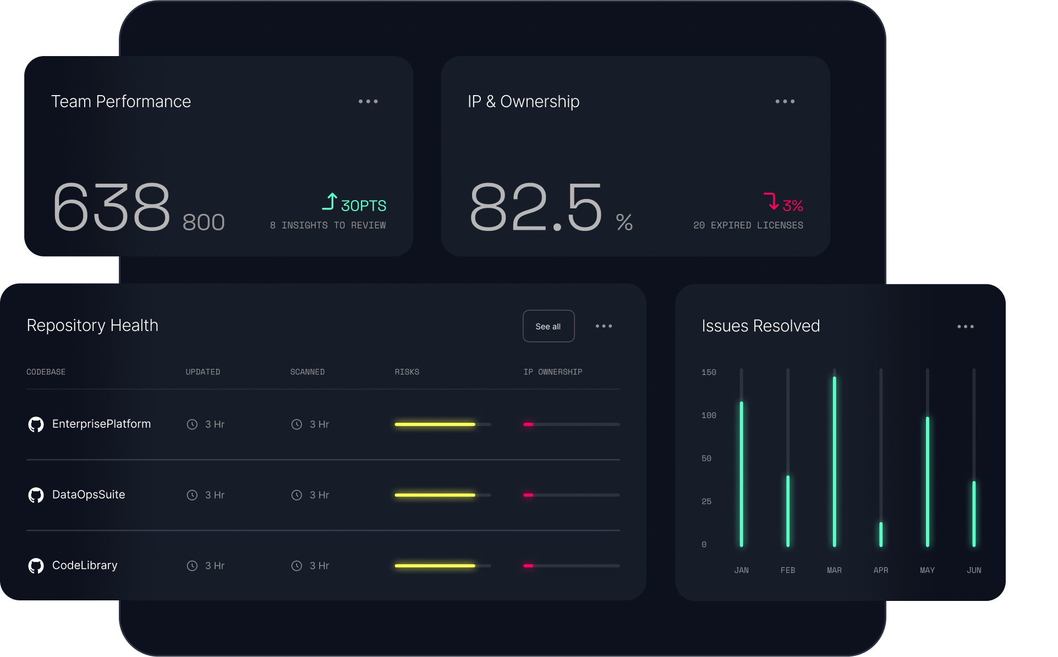Click Updated clock icon in DataOpsSuite row
The image size is (1058, 657).
click(192, 495)
